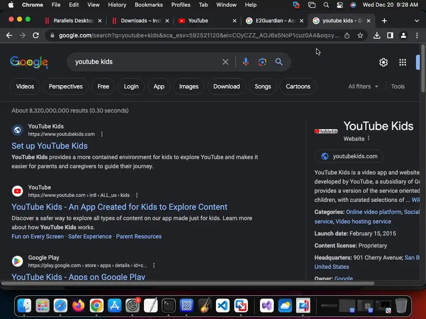Go back to the previous page

coord(9,36)
